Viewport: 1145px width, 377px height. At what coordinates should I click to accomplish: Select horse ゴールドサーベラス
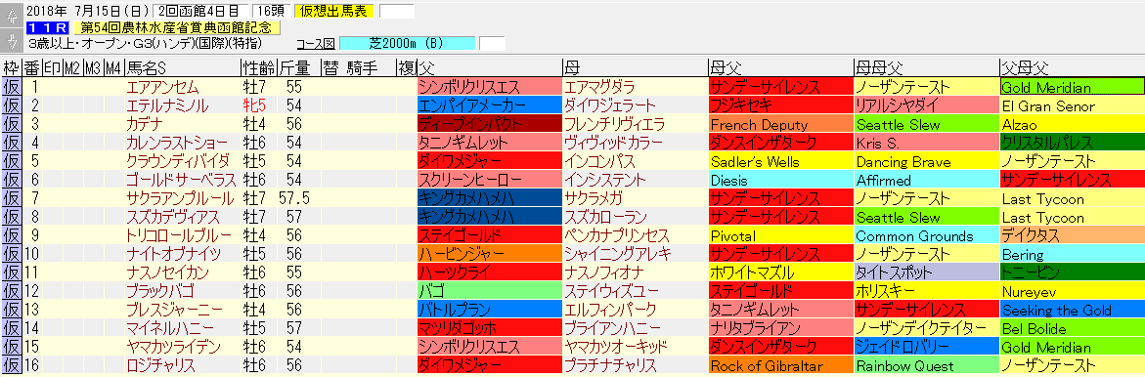point(182,180)
